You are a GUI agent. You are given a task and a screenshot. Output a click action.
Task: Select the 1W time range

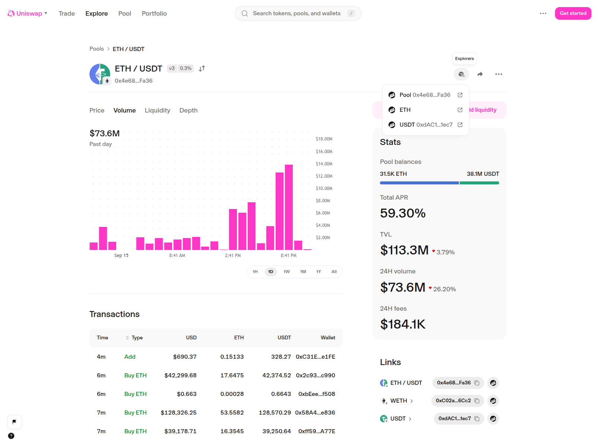pyautogui.click(x=286, y=272)
